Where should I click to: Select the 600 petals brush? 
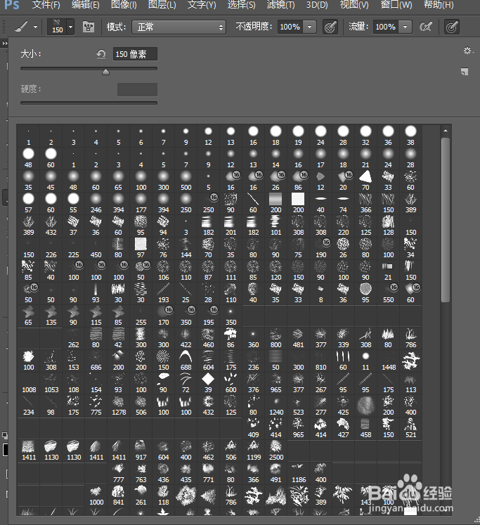pyautogui.click(x=231, y=383)
